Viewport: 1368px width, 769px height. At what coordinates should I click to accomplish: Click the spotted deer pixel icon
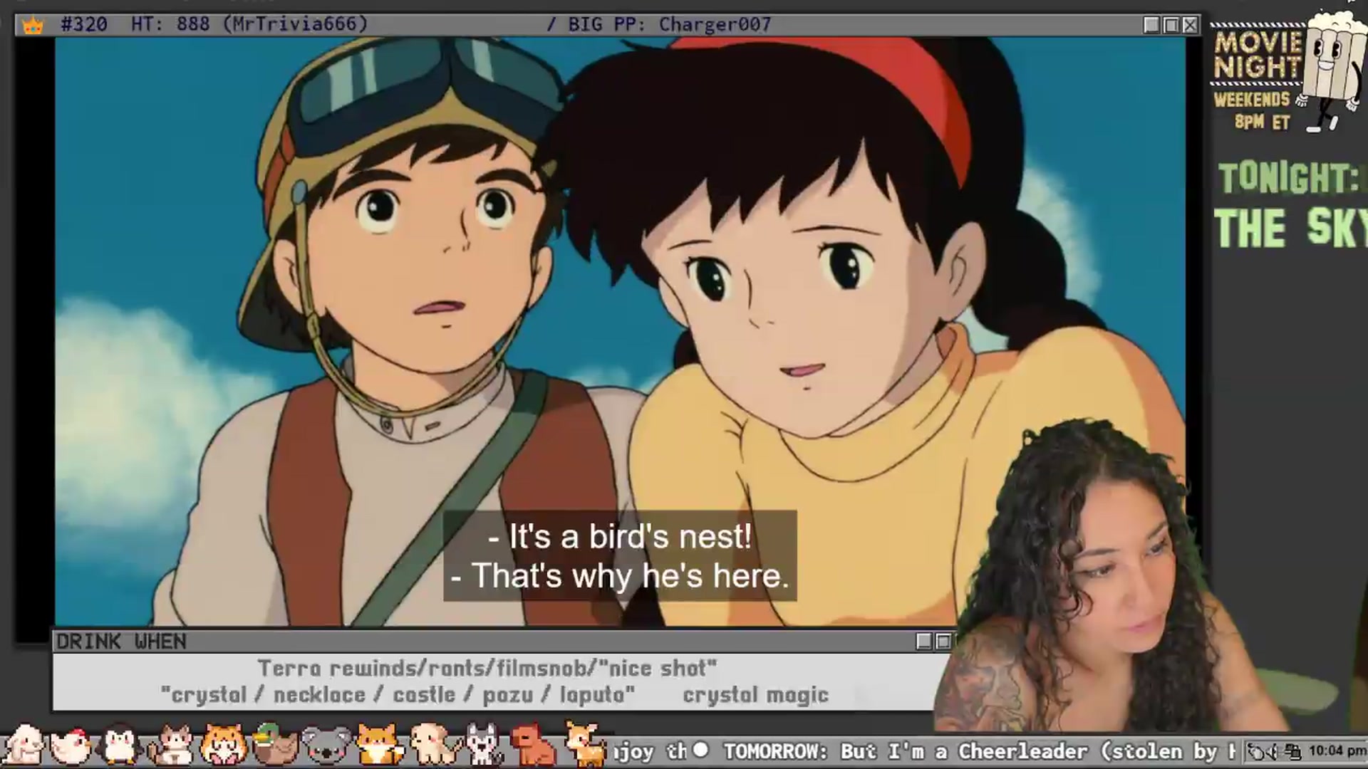tap(586, 744)
